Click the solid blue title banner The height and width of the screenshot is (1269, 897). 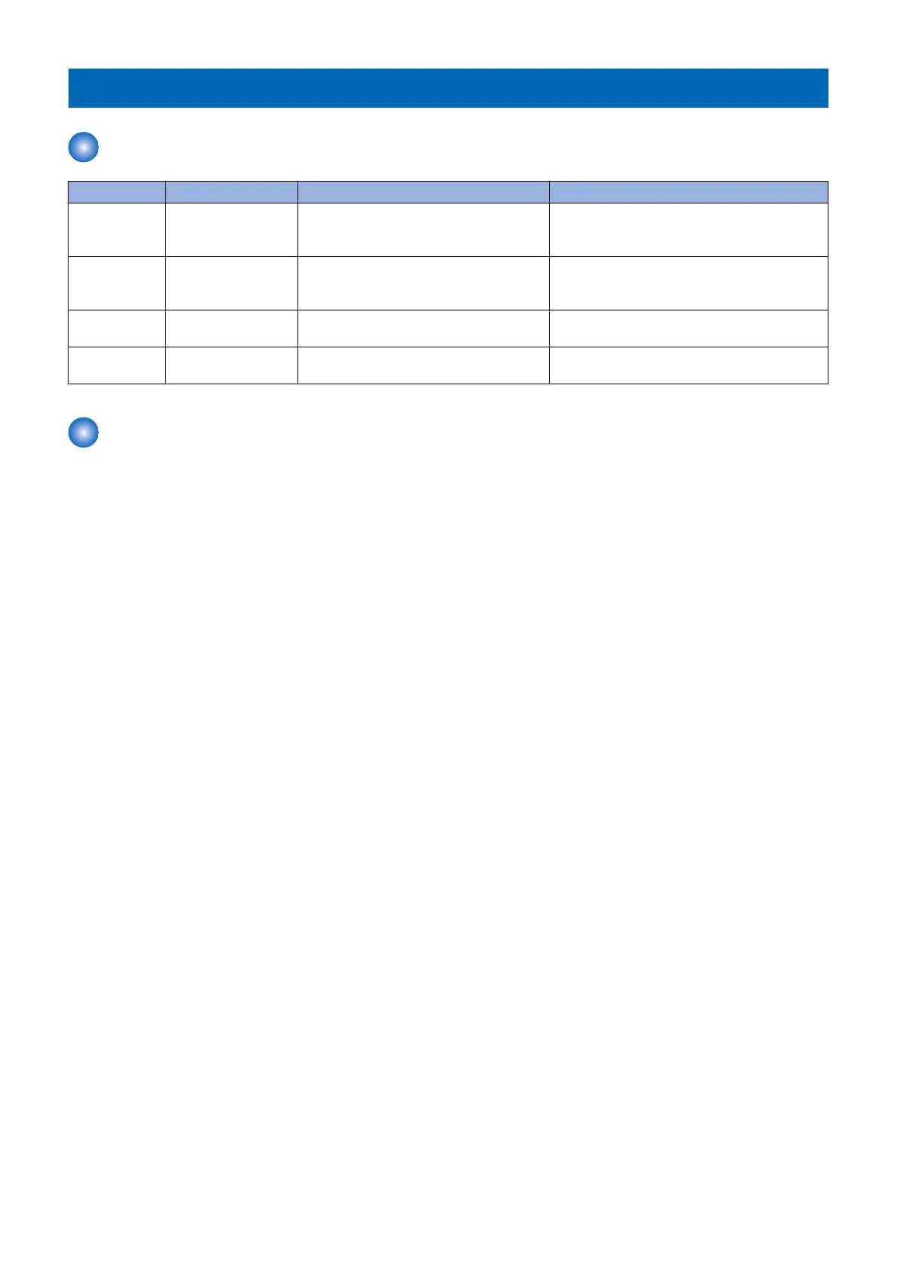[448, 88]
